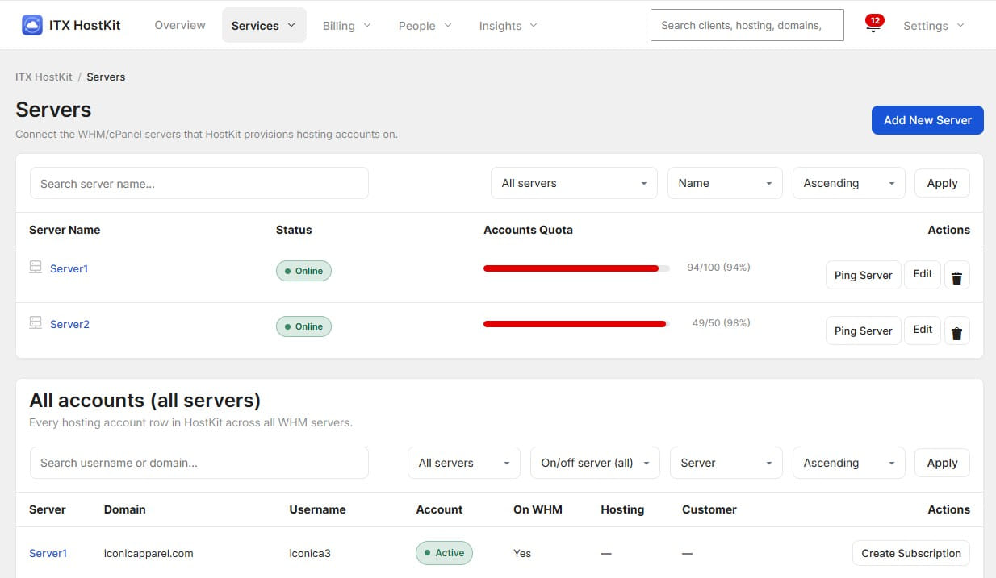
Task: Edit Server2
Action: pyautogui.click(x=923, y=330)
